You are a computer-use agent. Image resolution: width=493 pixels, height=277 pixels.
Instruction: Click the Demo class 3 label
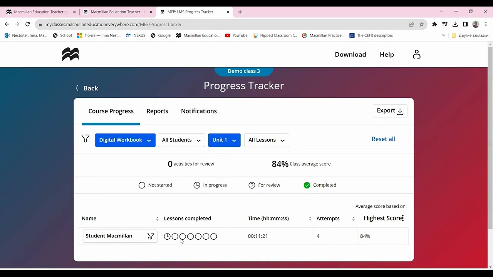(244, 71)
